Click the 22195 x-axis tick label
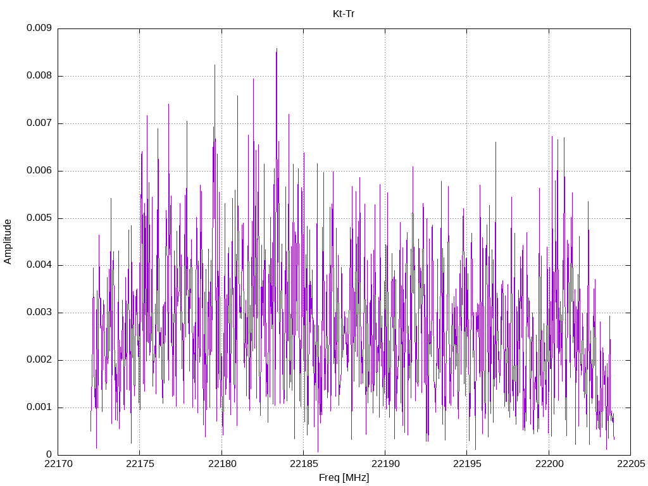The image size is (648, 486). point(467,464)
